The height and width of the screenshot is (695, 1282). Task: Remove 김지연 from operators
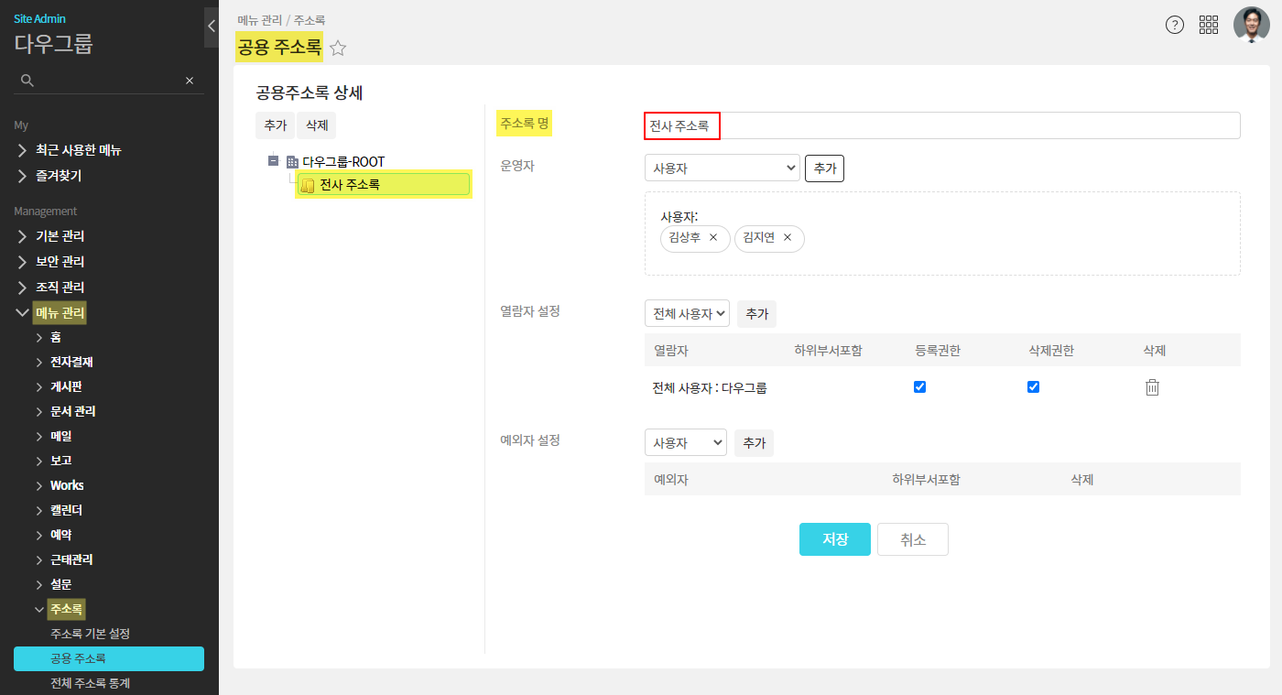tap(787, 238)
